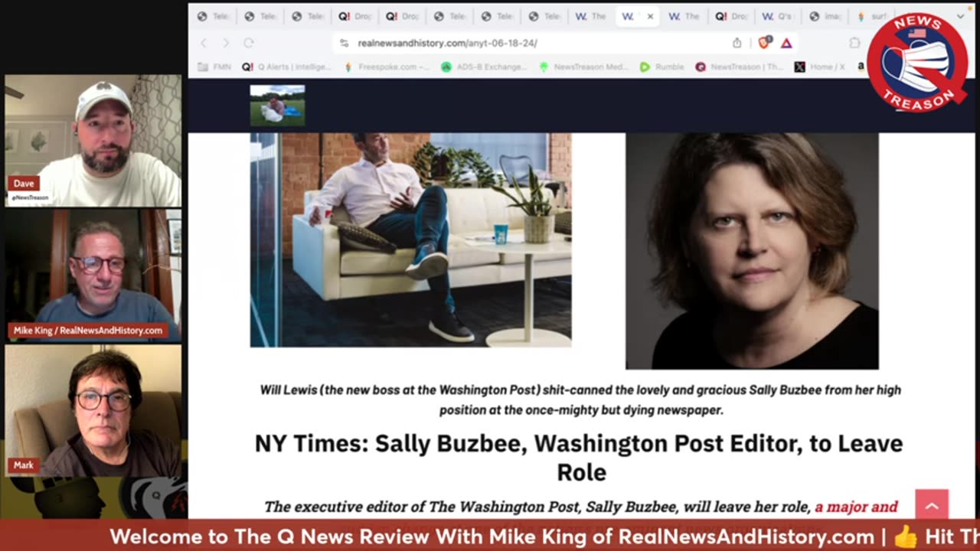The image size is (980, 551).
Task: Open the Rumble bookmark
Action: click(x=661, y=67)
